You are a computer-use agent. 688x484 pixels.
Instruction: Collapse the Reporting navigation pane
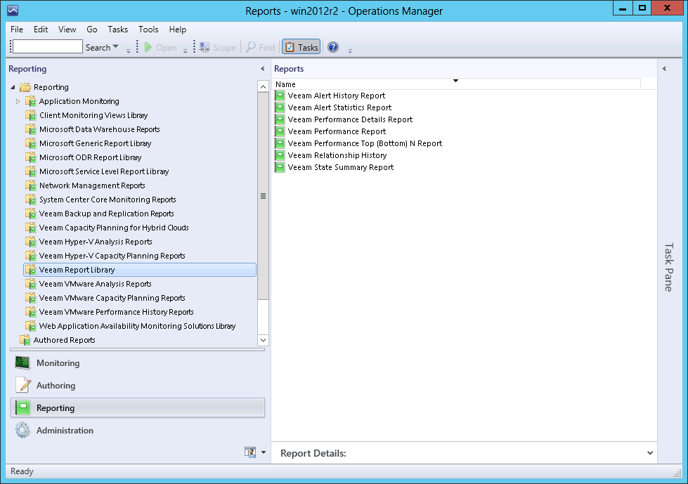coord(262,68)
